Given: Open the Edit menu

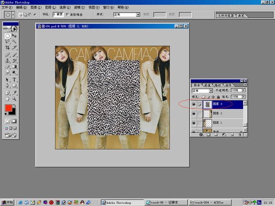Looking at the screenshot, I should point(21,8).
